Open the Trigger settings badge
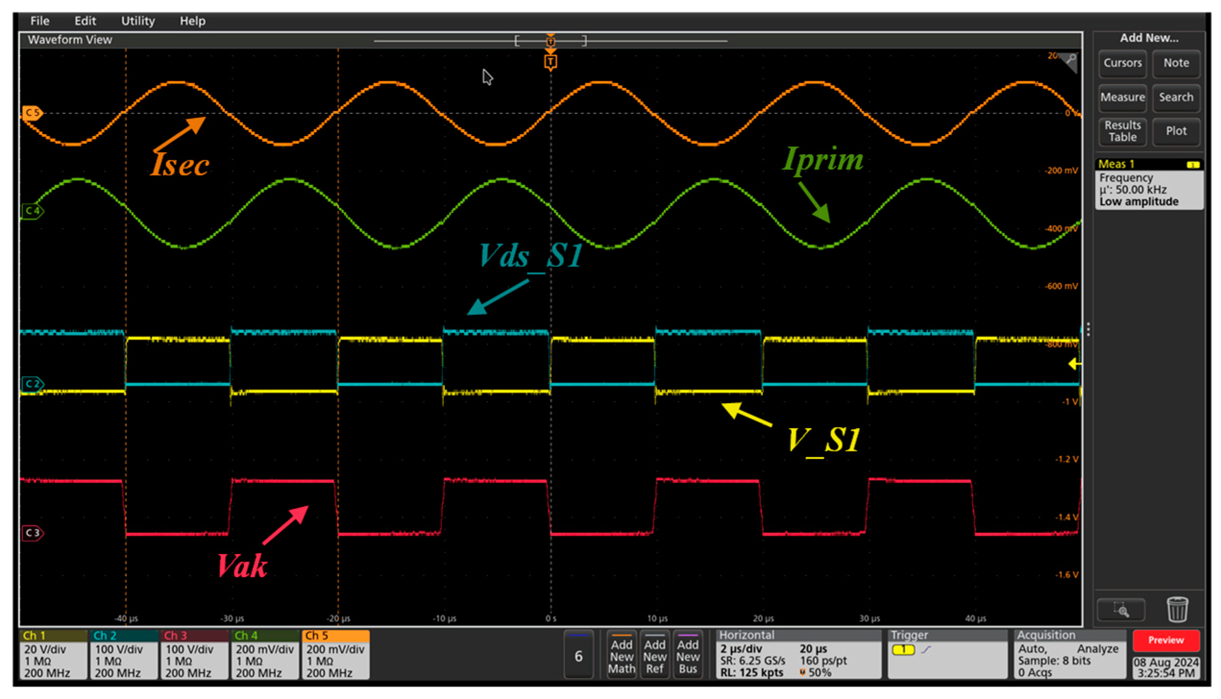Image resolution: width=1221 pixels, height=699 pixels. pyautogui.click(x=947, y=655)
